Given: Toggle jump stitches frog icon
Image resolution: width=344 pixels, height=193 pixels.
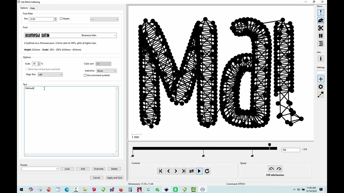Looking at the screenshot, I should point(321,20).
